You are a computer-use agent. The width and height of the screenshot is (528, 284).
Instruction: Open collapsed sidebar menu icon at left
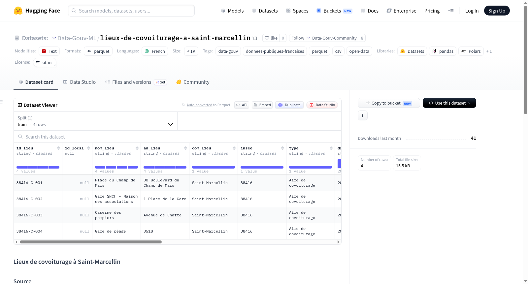2,102
